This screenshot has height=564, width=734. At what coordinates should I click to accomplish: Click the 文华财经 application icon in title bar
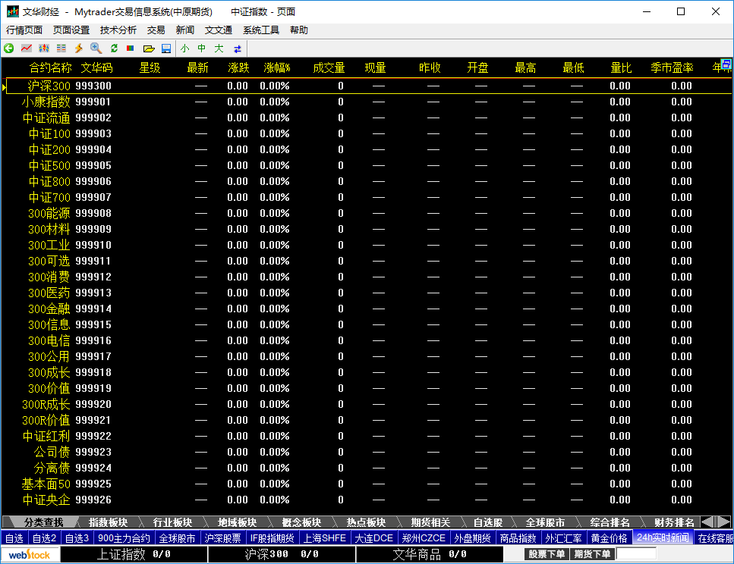13,11
